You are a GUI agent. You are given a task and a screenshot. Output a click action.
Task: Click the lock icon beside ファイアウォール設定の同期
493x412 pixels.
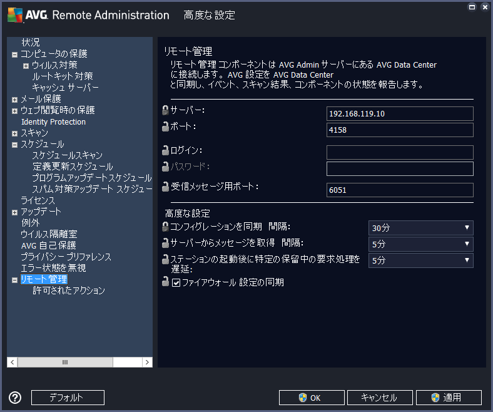[x=165, y=282]
